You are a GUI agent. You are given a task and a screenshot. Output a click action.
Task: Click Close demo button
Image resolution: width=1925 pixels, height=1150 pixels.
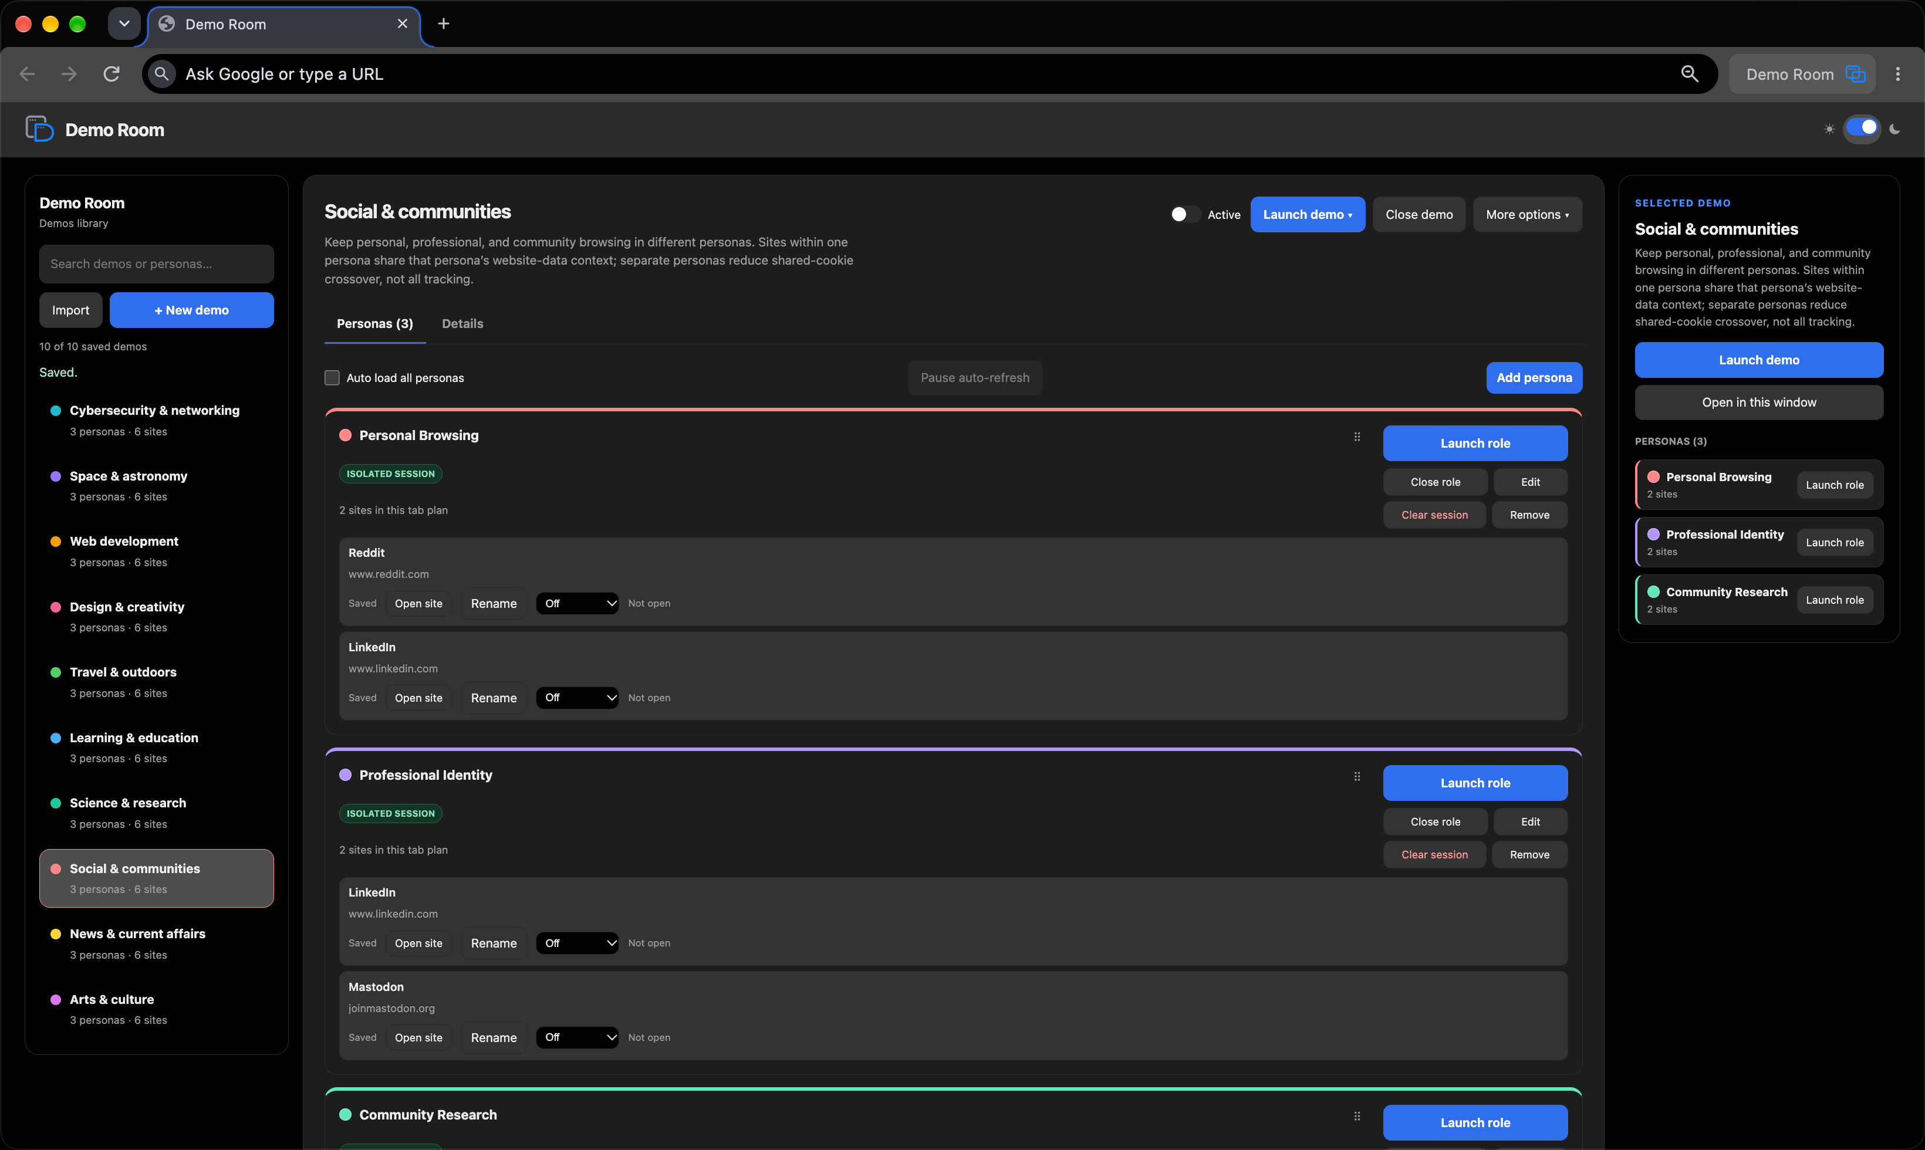pyautogui.click(x=1418, y=215)
